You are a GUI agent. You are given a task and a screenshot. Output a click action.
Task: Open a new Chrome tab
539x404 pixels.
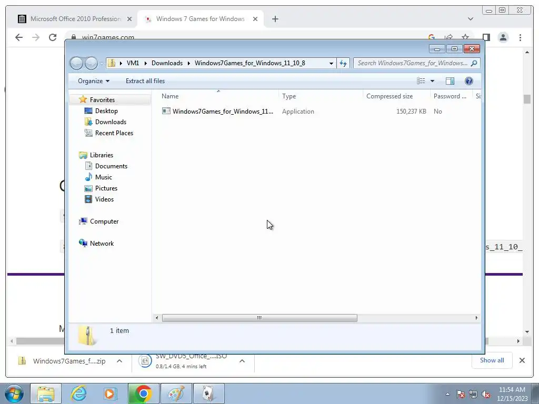[x=275, y=19]
